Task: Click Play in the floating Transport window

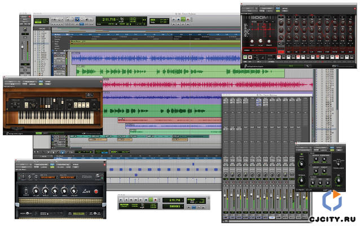Action: pos(151,200)
